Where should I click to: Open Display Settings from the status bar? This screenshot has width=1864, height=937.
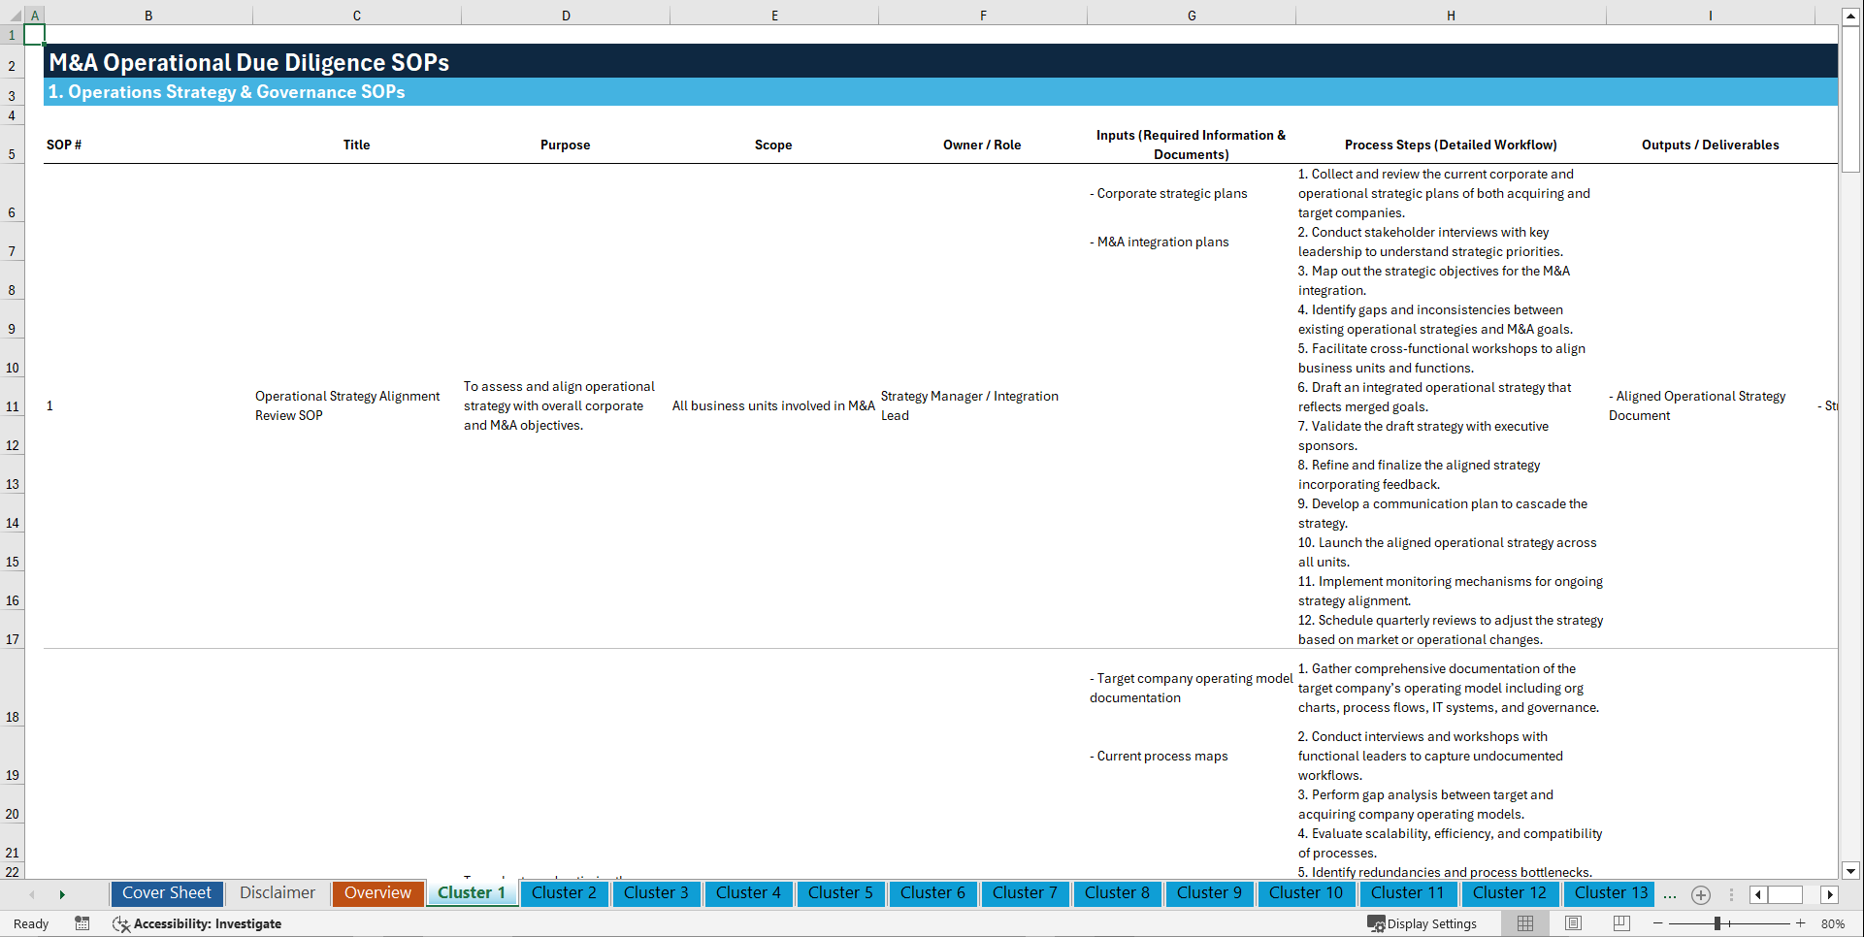point(1423,923)
